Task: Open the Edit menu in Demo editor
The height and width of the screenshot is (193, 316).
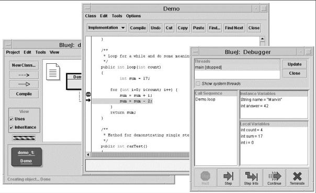Action: [104, 16]
